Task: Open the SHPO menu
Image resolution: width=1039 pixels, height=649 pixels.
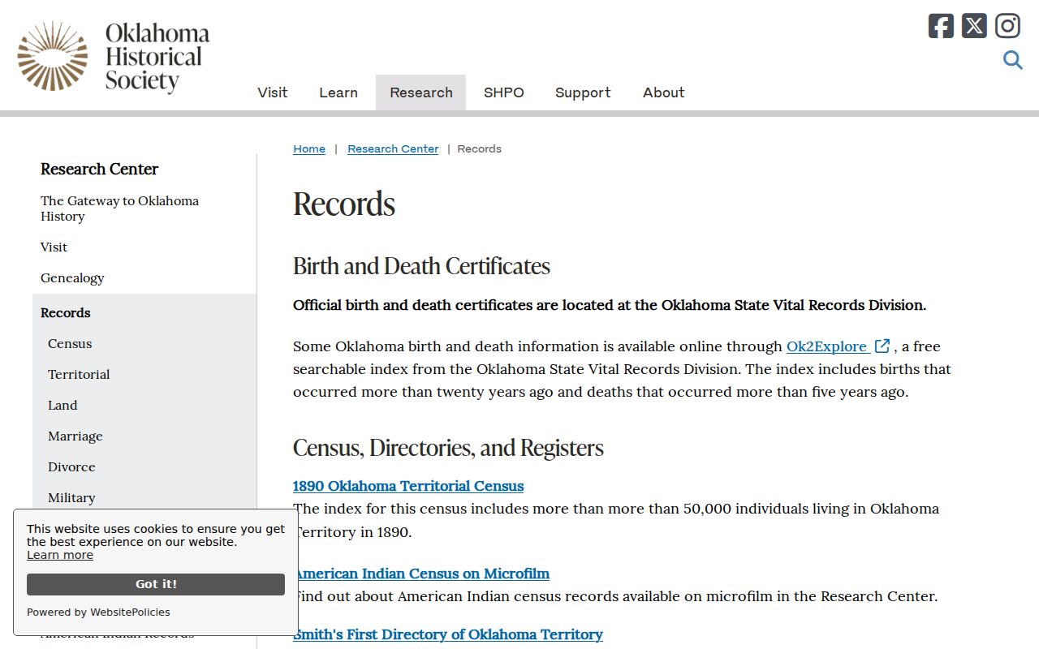Action: (504, 92)
